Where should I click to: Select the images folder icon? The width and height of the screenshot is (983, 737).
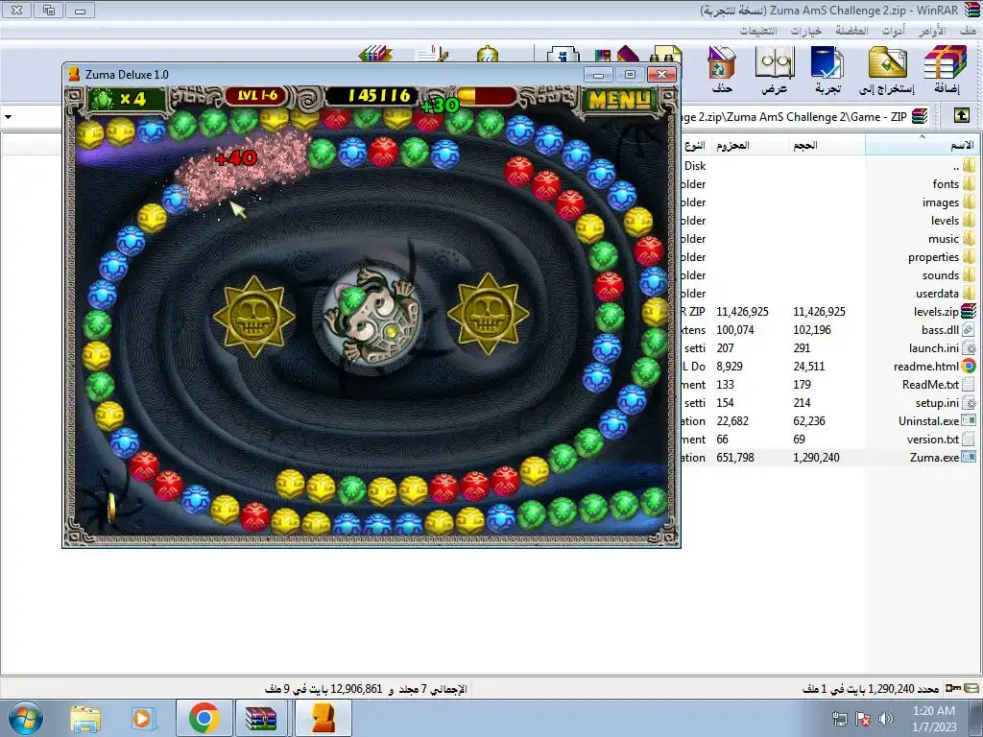click(x=970, y=202)
